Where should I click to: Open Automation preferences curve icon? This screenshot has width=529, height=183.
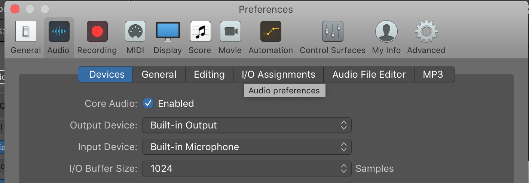click(x=270, y=31)
